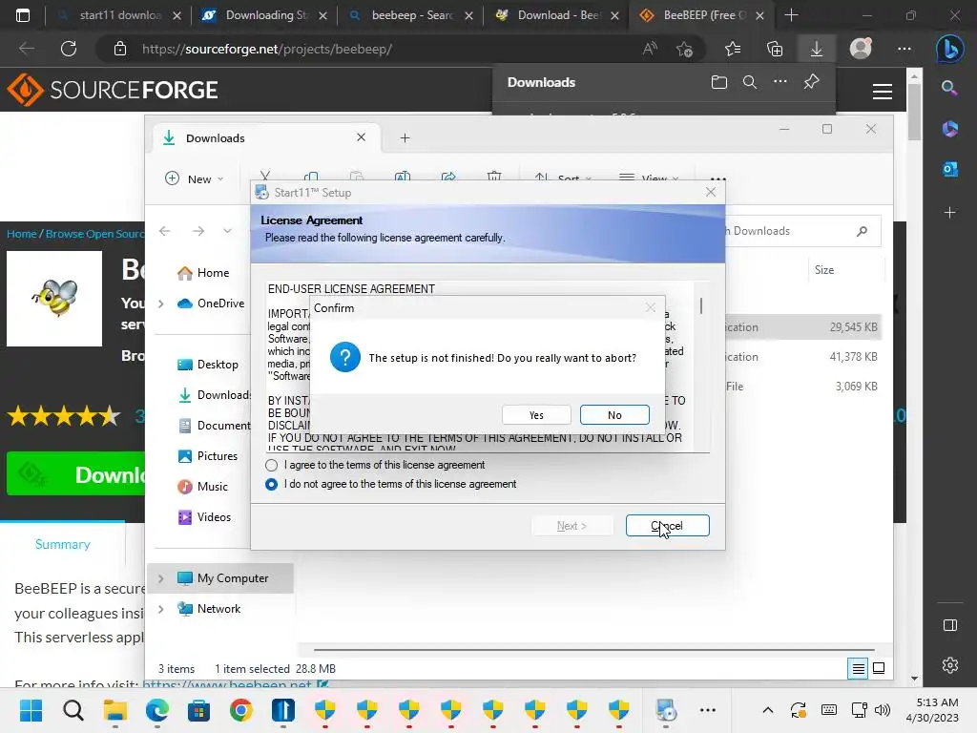Select 'I do not agree' radio button

tap(271, 484)
